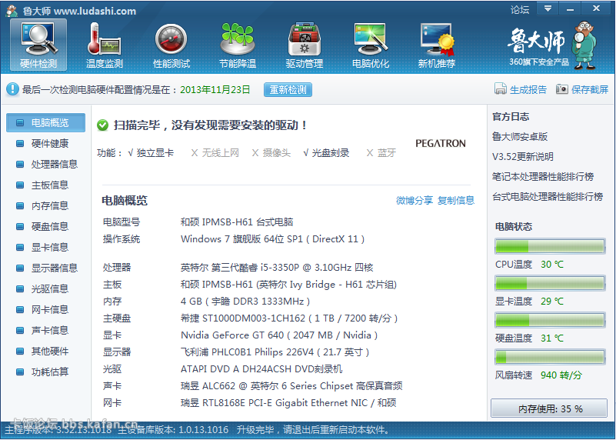
Task: Click the PEGATRON brand logo
Action: point(441,143)
